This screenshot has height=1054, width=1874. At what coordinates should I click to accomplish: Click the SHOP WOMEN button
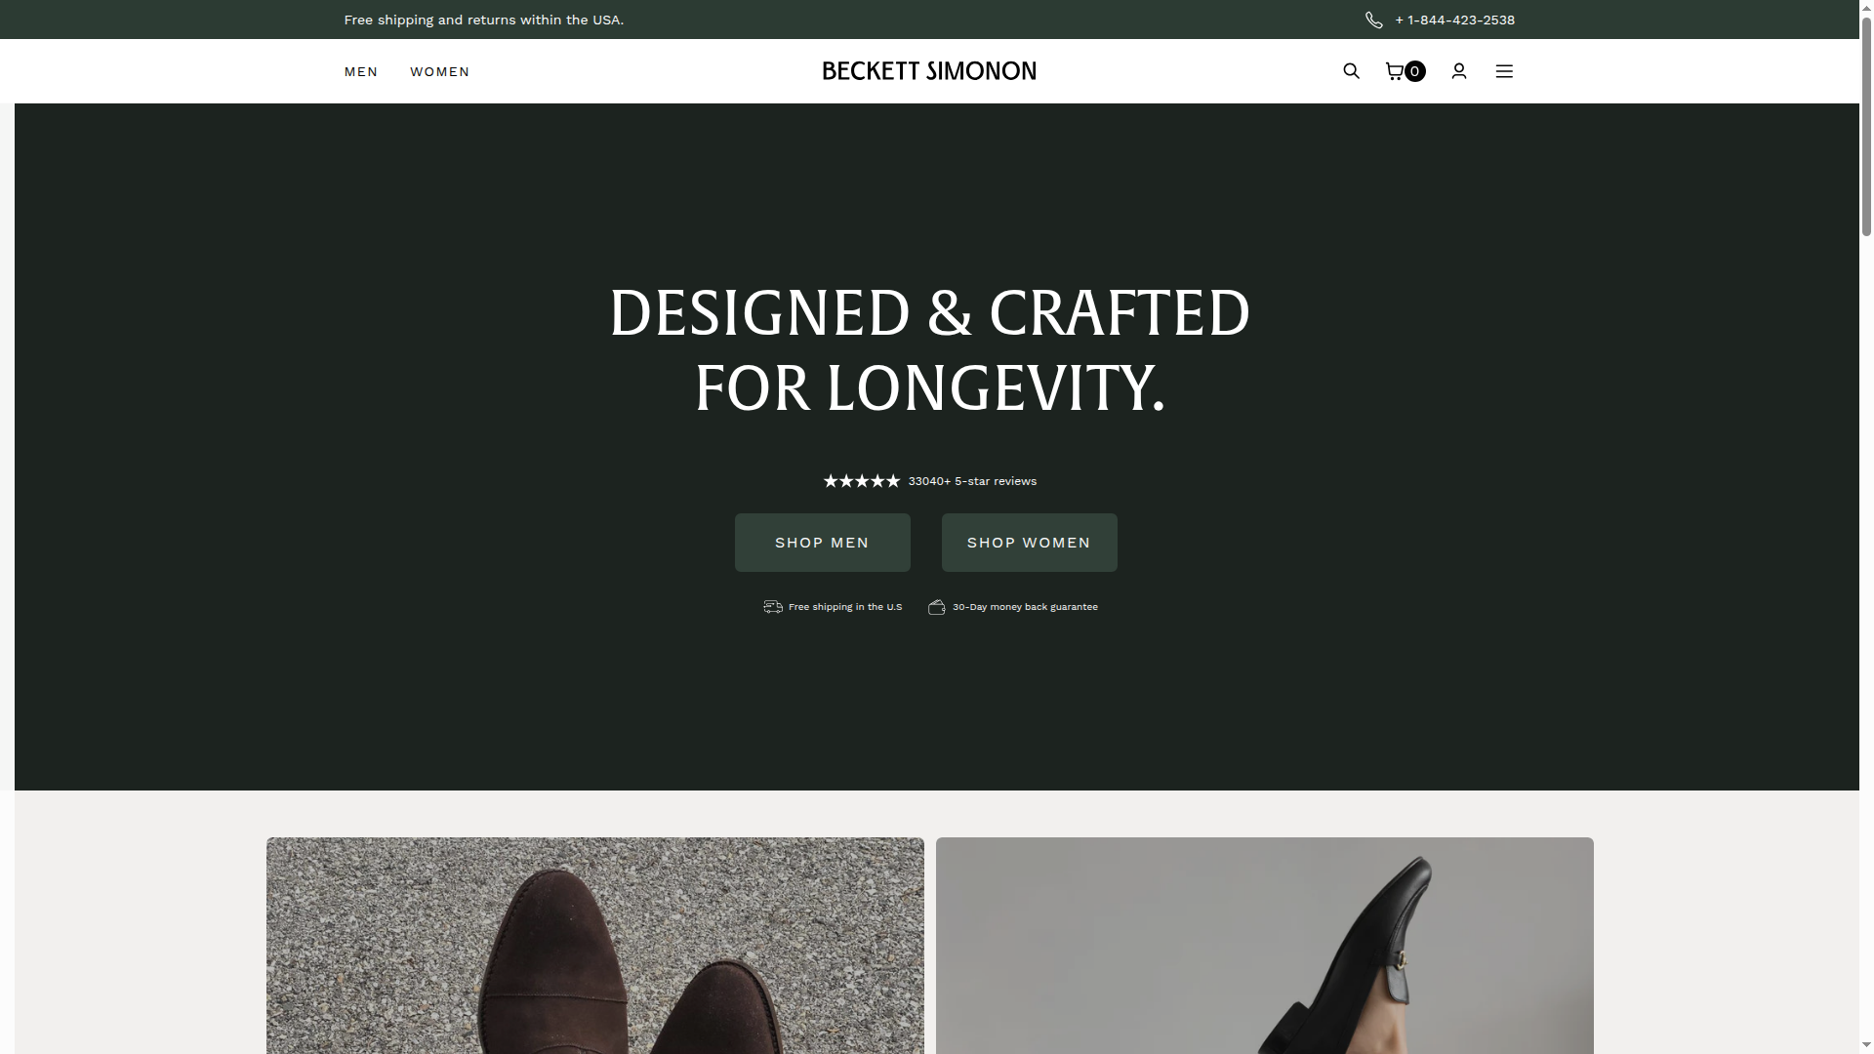[x=1028, y=543]
